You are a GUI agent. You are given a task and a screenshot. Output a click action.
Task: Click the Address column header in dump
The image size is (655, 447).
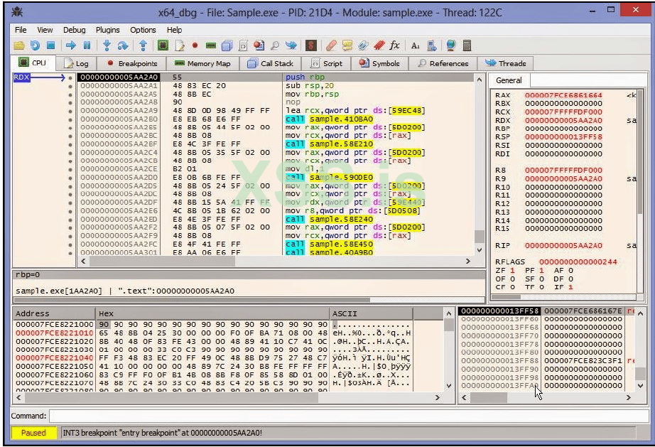33,313
